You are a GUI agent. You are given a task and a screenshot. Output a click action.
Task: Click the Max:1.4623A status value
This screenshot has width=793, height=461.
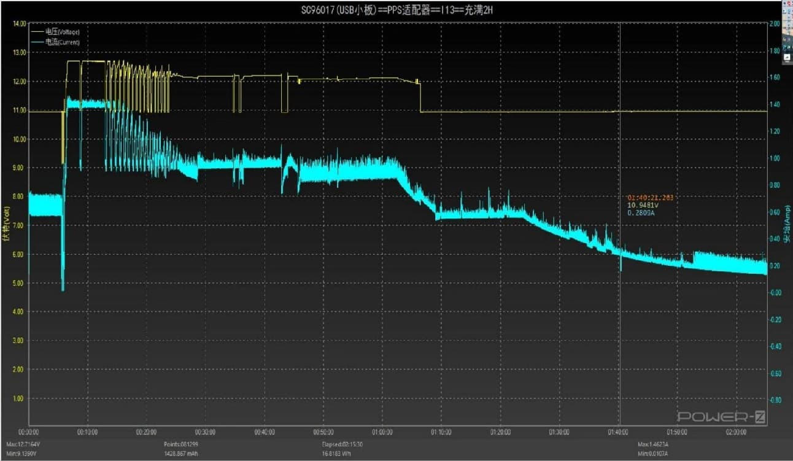(x=653, y=444)
